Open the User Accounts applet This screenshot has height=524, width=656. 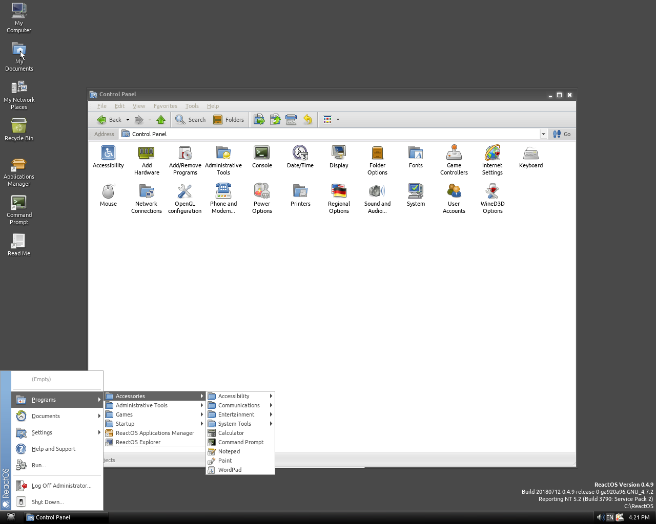[454, 199]
